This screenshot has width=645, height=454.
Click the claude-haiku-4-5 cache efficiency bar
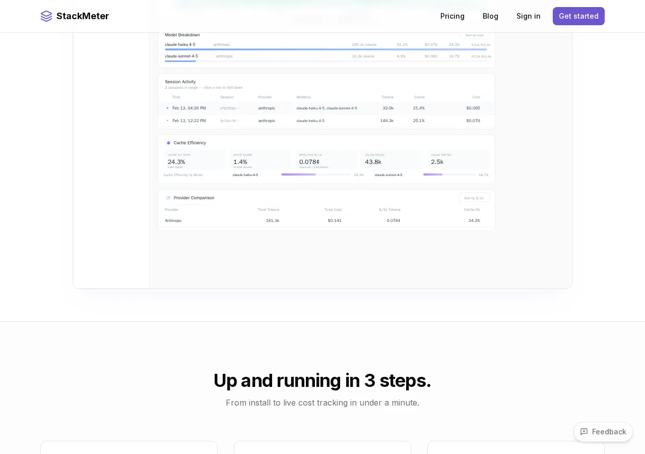tap(298, 175)
